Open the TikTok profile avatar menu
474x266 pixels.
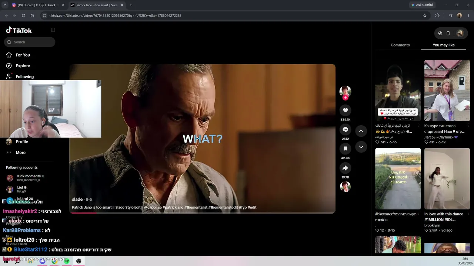pos(460,33)
